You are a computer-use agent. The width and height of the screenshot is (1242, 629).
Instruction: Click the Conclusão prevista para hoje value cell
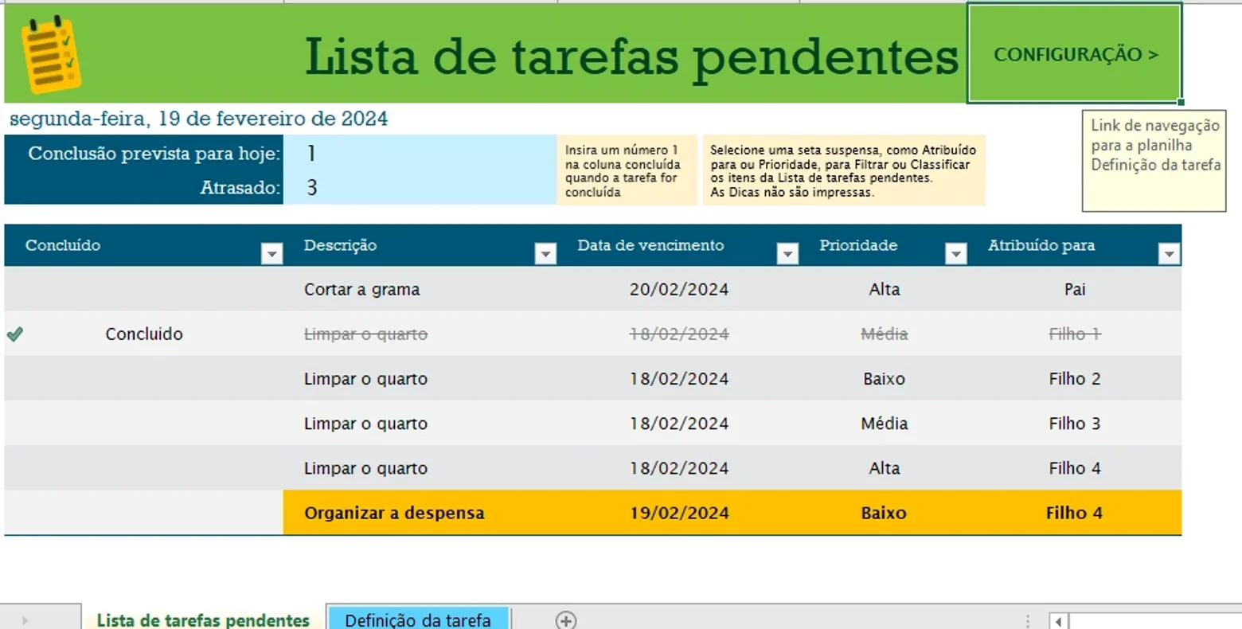pyautogui.click(x=420, y=153)
